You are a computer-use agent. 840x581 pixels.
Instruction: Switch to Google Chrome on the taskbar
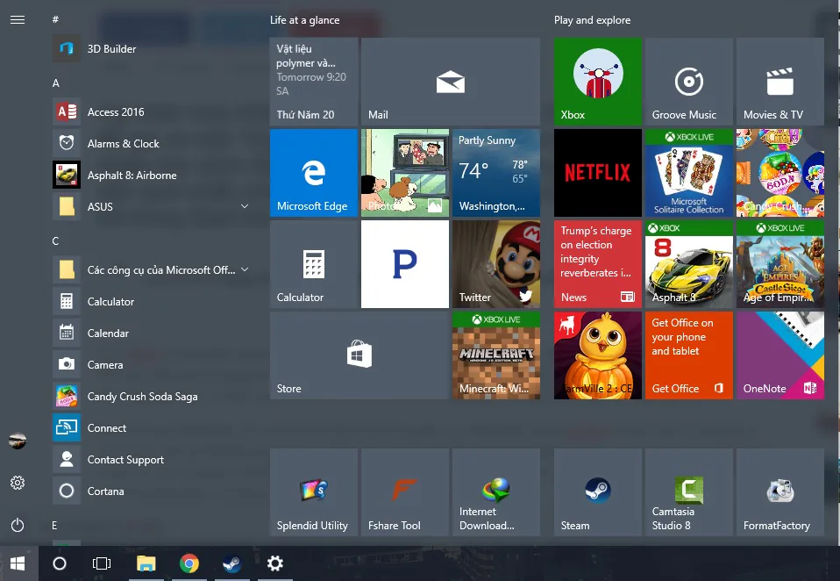point(189,563)
